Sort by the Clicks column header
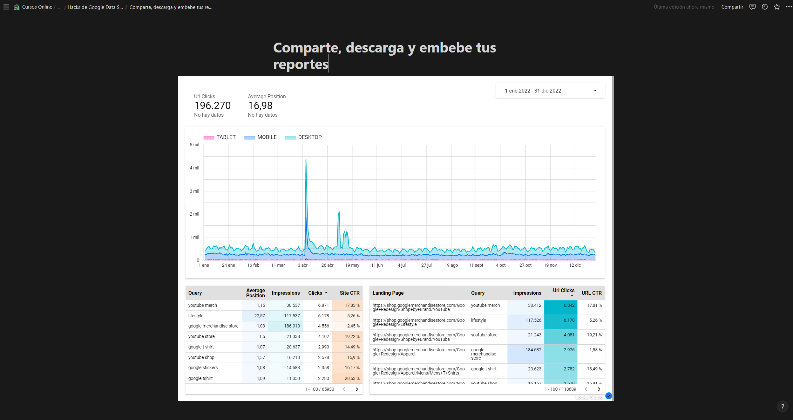 (315, 293)
